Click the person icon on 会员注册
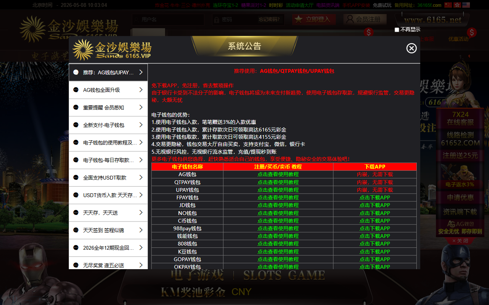This screenshot has height=305, width=489. pyautogui.click(x=350, y=19)
